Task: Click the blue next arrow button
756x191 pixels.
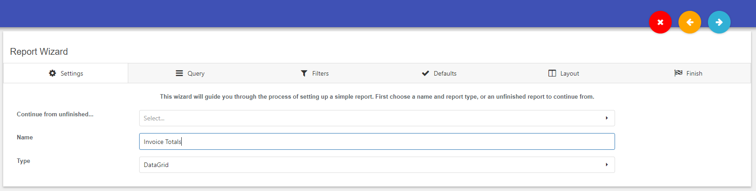Action: point(719,22)
